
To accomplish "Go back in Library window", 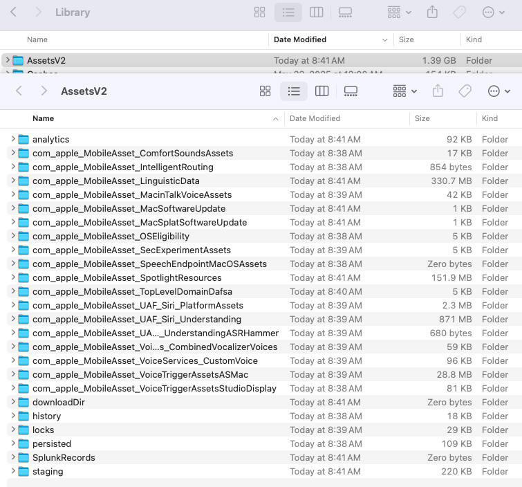I will (14, 12).
